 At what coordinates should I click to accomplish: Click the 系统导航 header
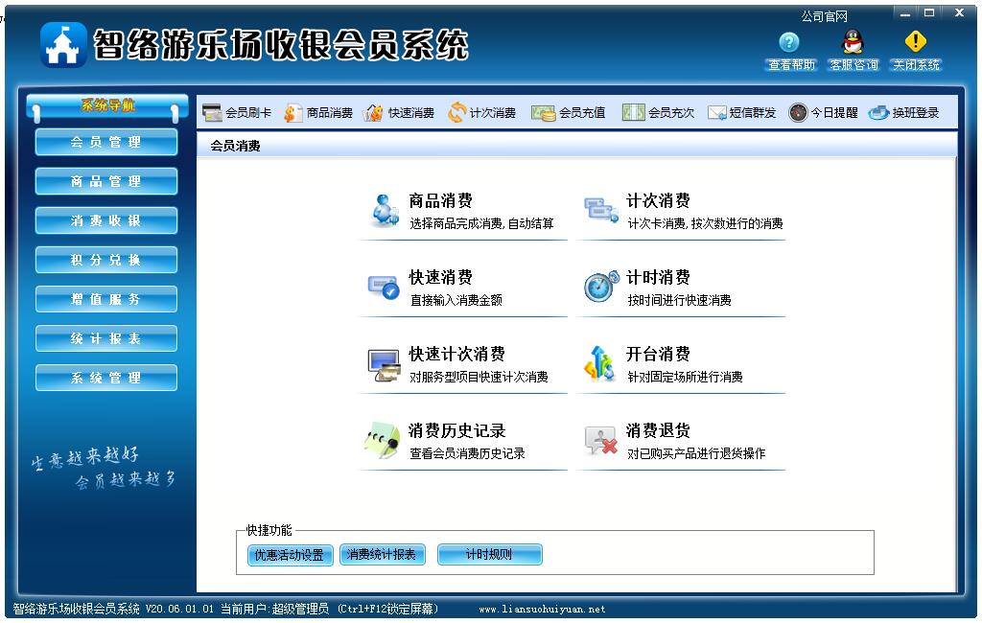point(107,105)
